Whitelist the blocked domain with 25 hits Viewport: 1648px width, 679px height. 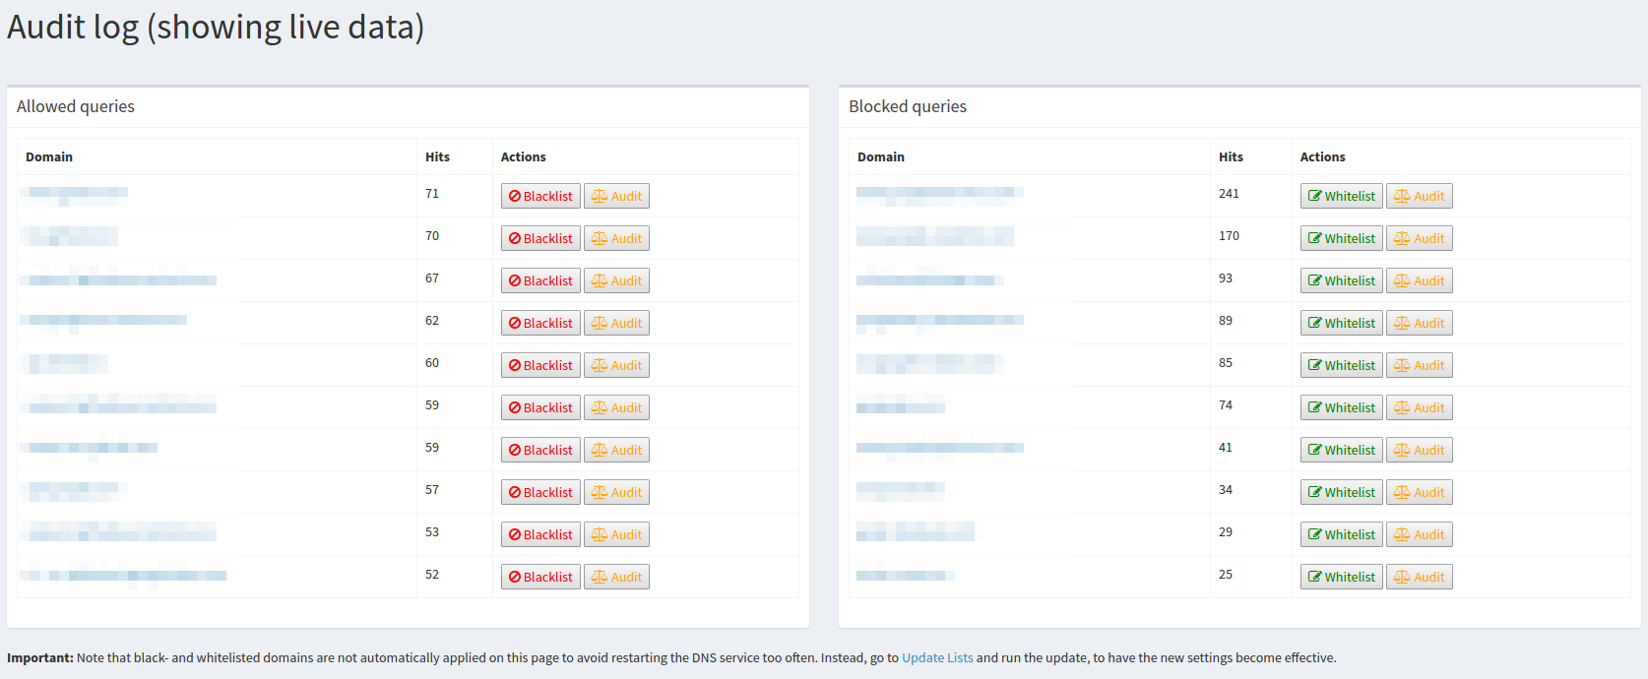(x=1341, y=577)
